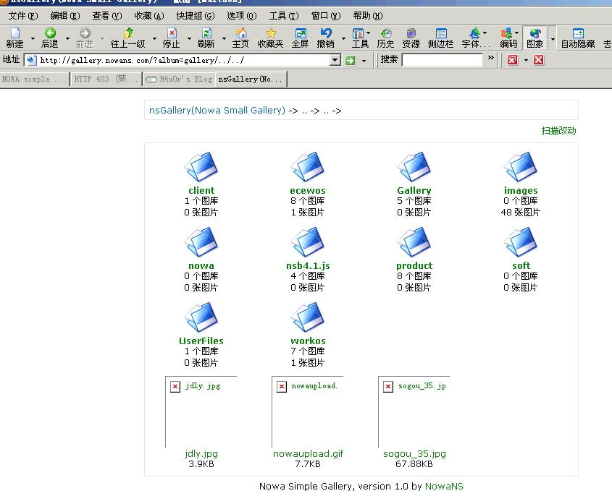Open the 历史 (History) toolbar icon
Viewport: 612px width, 496px height.
tap(386, 33)
